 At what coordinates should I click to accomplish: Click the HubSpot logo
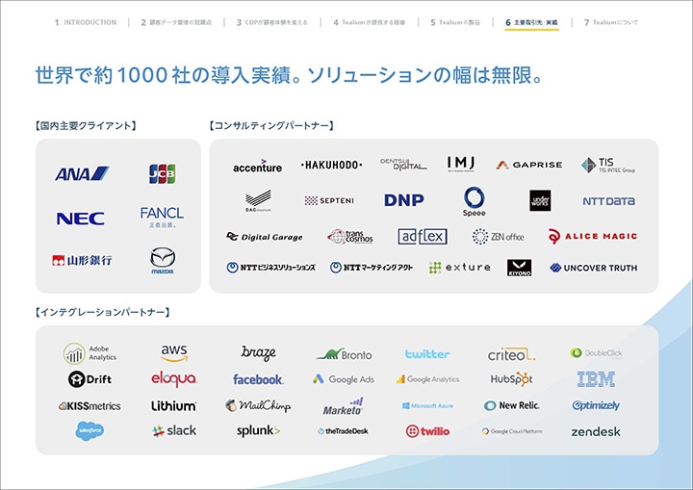pos(511,379)
